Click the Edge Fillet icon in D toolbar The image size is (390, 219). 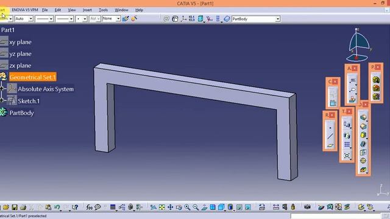[363, 117]
